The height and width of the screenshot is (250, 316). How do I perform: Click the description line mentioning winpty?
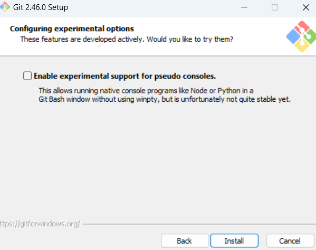pyautogui.click(x=165, y=99)
